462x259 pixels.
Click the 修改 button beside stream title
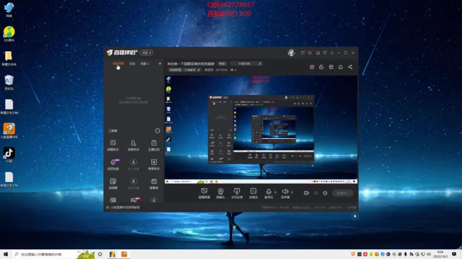[222, 64]
